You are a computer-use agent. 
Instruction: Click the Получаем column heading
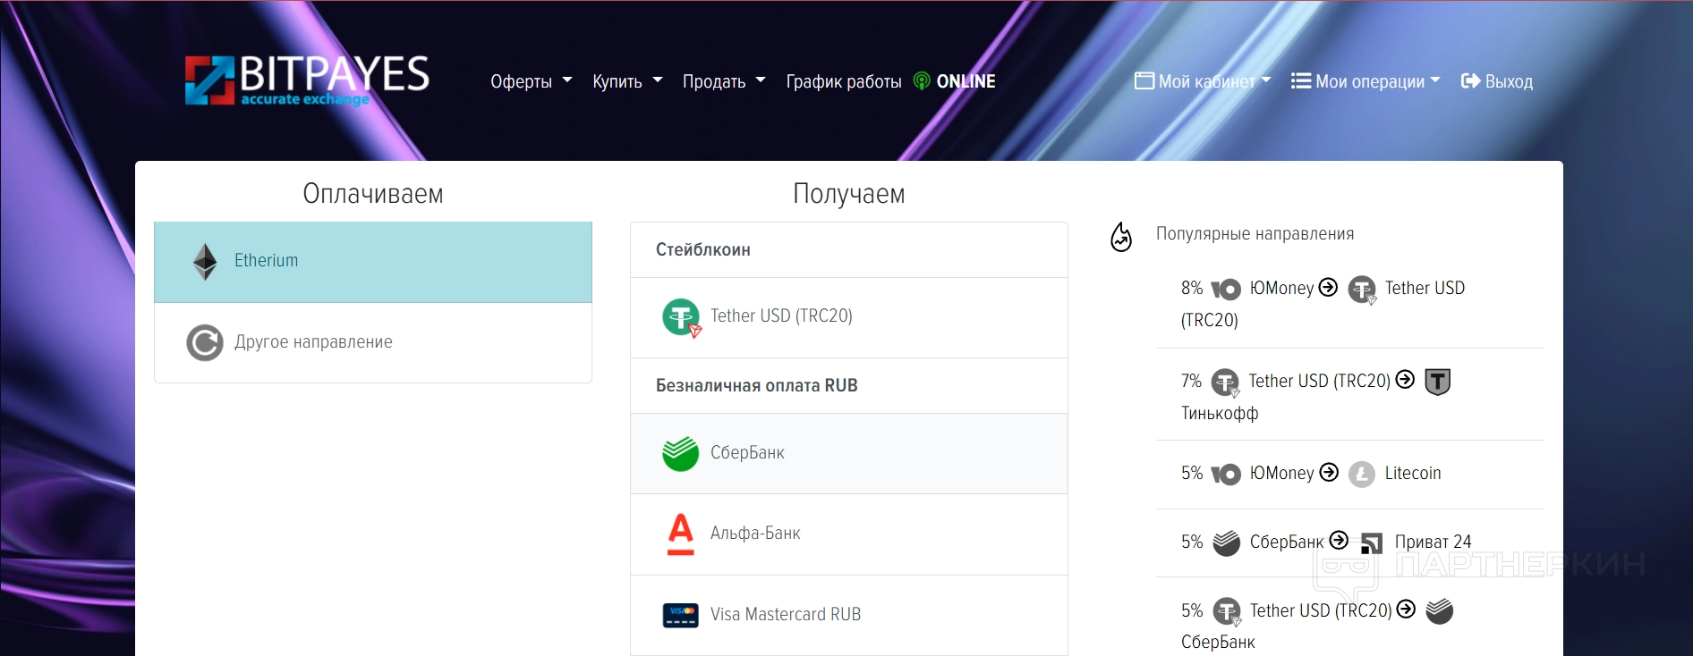pyautogui.click(x=849, y=194)
